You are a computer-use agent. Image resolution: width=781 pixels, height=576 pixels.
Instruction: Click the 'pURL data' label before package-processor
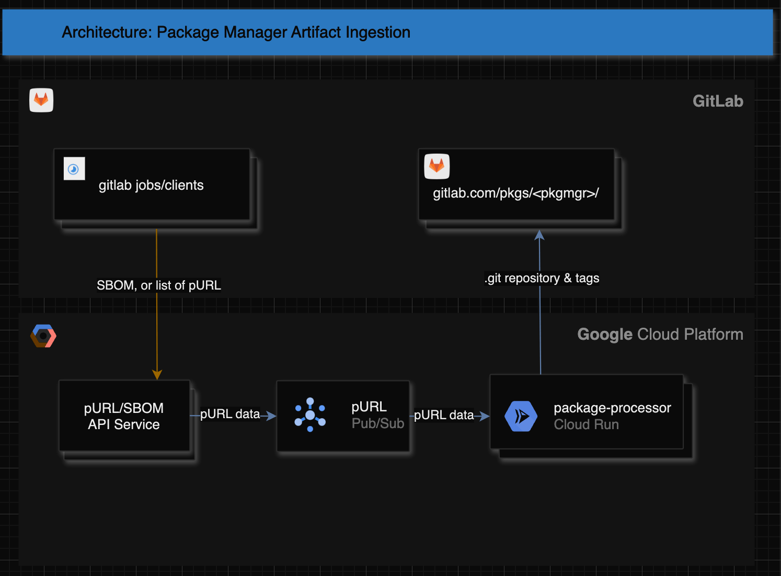pyautogui.click(x=444, y=415)
